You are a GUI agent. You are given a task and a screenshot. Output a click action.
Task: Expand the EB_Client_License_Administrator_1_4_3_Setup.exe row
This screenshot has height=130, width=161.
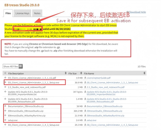(5, 125)
